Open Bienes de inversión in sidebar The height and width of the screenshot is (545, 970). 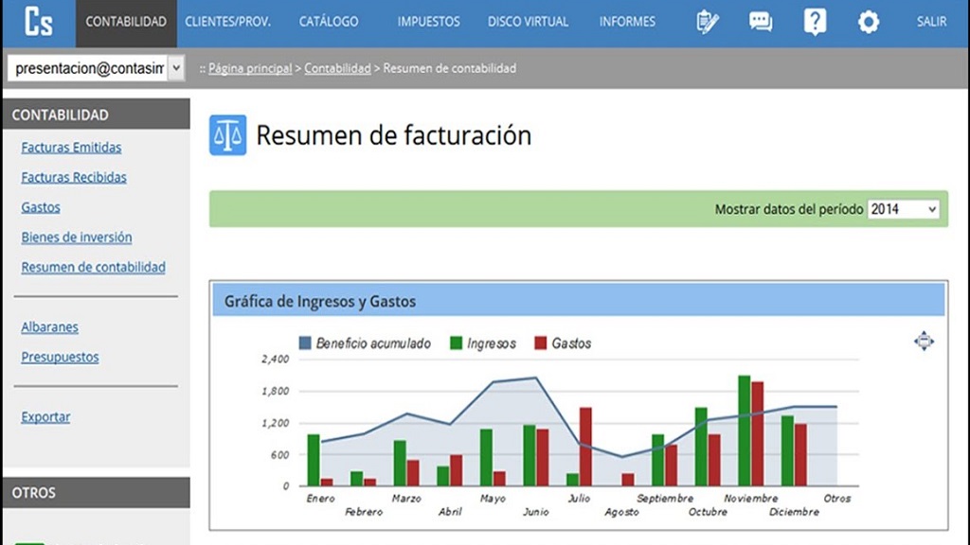point(76,237)
